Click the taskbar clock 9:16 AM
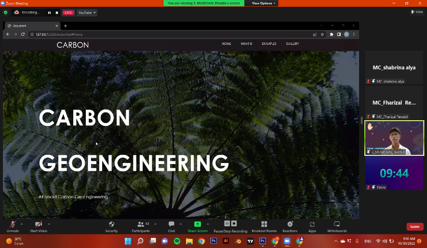Viewport: 427px width, 248px height. [406, 241]
